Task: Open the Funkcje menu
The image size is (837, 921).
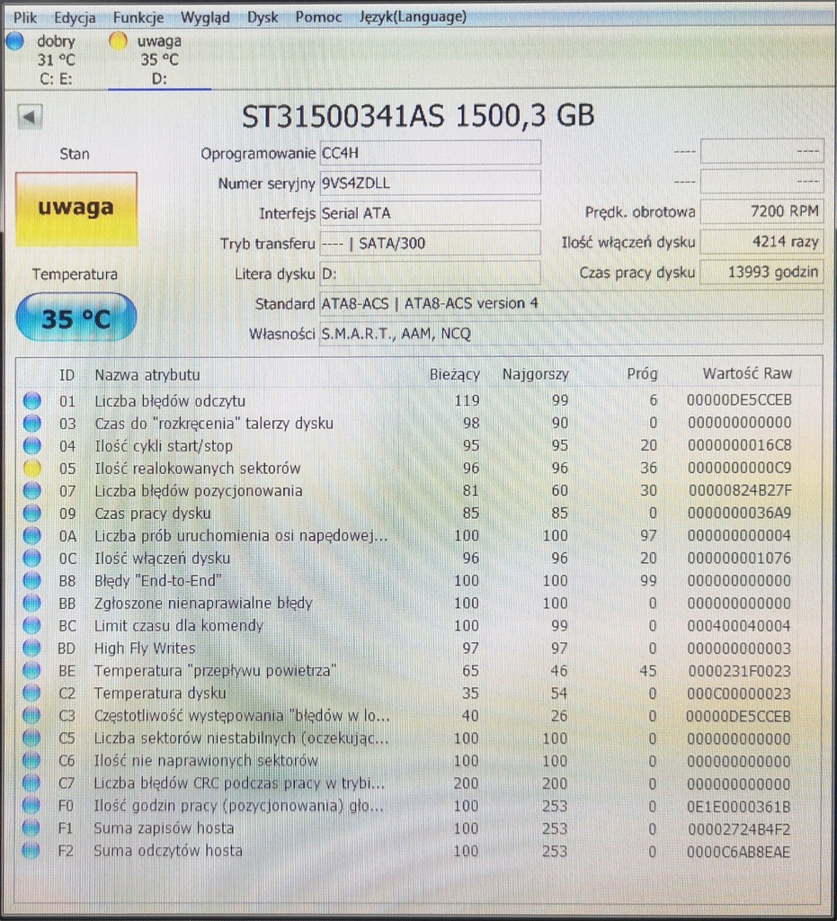Action: point(138,18)
